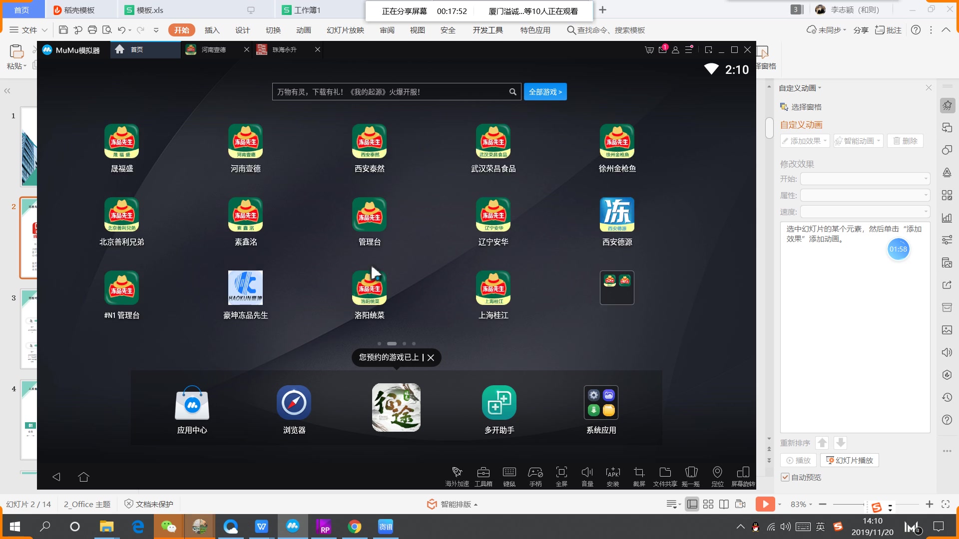Screen dimensions: 959x539
Task: Click the emulator game search field
Action: tap(397, 92)
